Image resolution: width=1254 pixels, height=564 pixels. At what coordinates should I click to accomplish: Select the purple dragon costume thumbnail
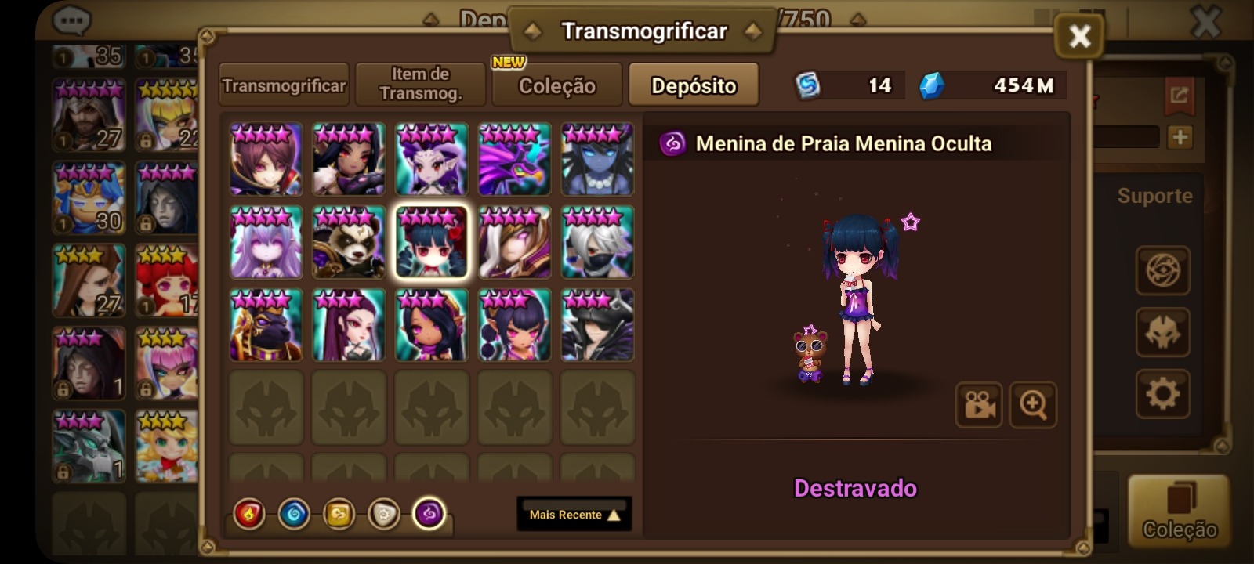[x=515, y=159]
